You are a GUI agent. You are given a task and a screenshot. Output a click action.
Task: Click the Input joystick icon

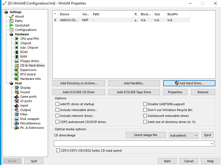click(x=17, y=105)
